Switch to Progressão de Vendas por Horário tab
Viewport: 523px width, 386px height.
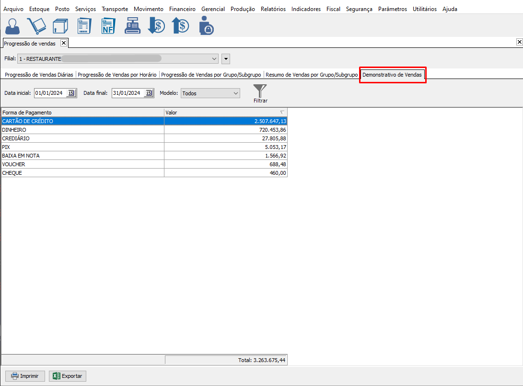[x=117, y=75]
